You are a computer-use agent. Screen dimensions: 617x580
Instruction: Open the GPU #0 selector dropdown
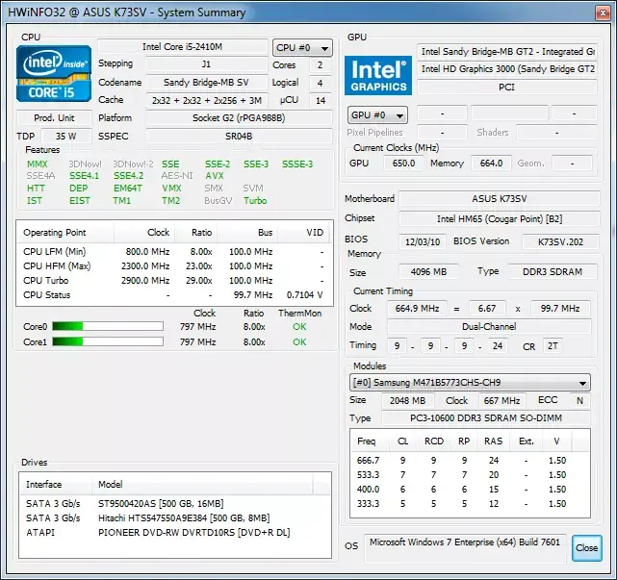[x=377, y=115]
